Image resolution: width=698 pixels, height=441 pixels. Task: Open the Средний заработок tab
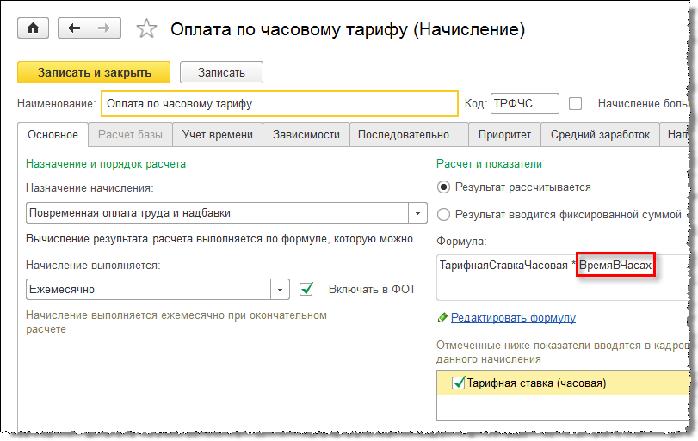tap(600, 134)
